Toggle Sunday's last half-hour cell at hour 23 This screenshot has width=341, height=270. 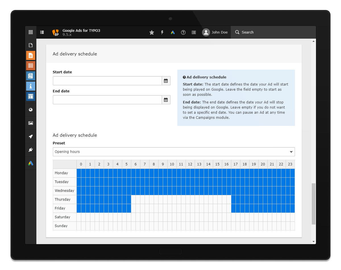[x=293, y=226]
